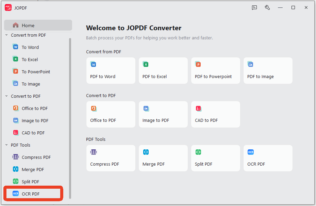Click the picture icon beside sidebar Image to PDF
This screenshot has height=206, width=316.
pos(16,120)
